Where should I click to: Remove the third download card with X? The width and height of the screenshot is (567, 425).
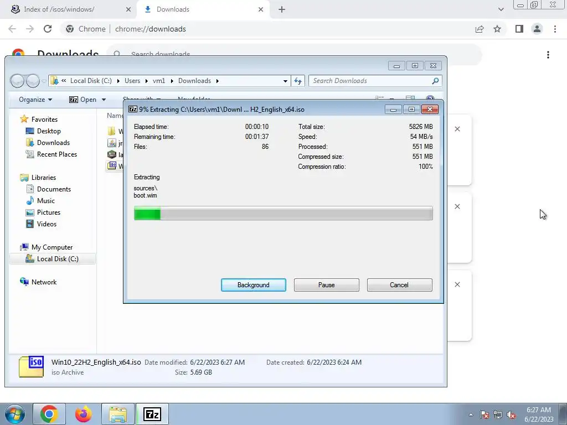tap(457, 284)
